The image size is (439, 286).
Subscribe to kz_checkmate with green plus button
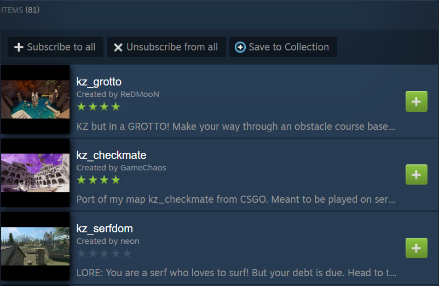[417, 175]
